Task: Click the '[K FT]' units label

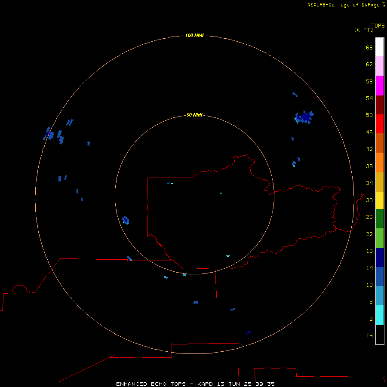Action: pos(363,30)
